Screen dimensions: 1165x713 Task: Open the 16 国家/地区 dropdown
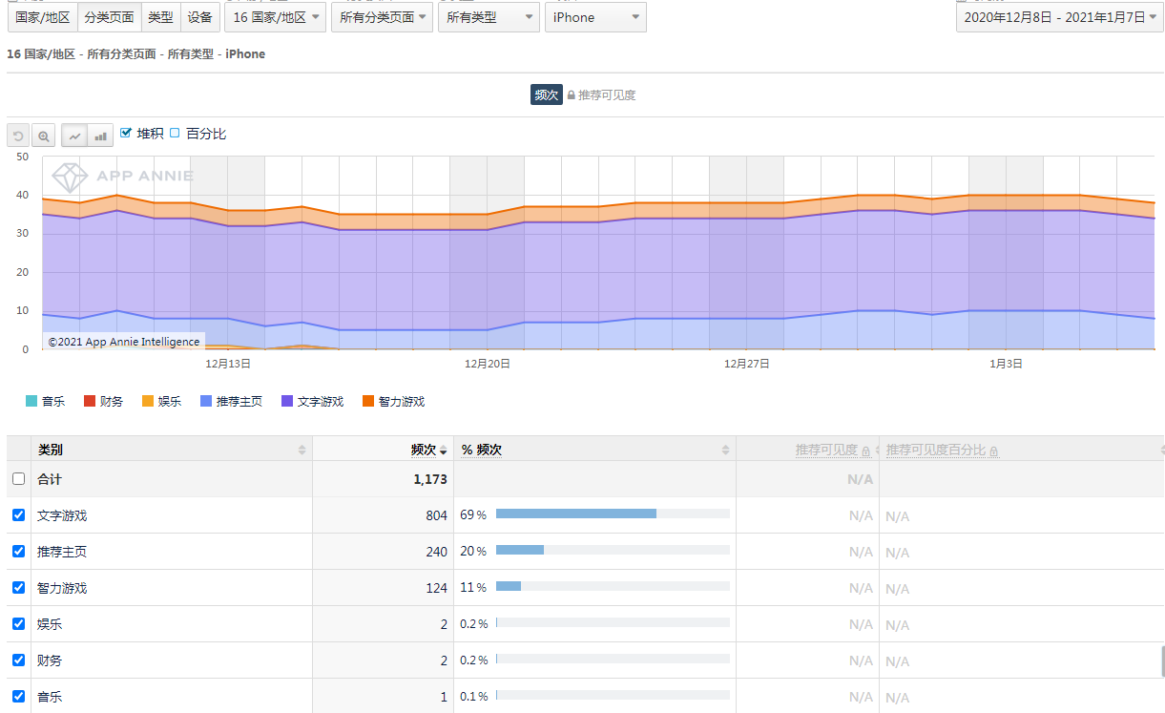pos(275,16)
